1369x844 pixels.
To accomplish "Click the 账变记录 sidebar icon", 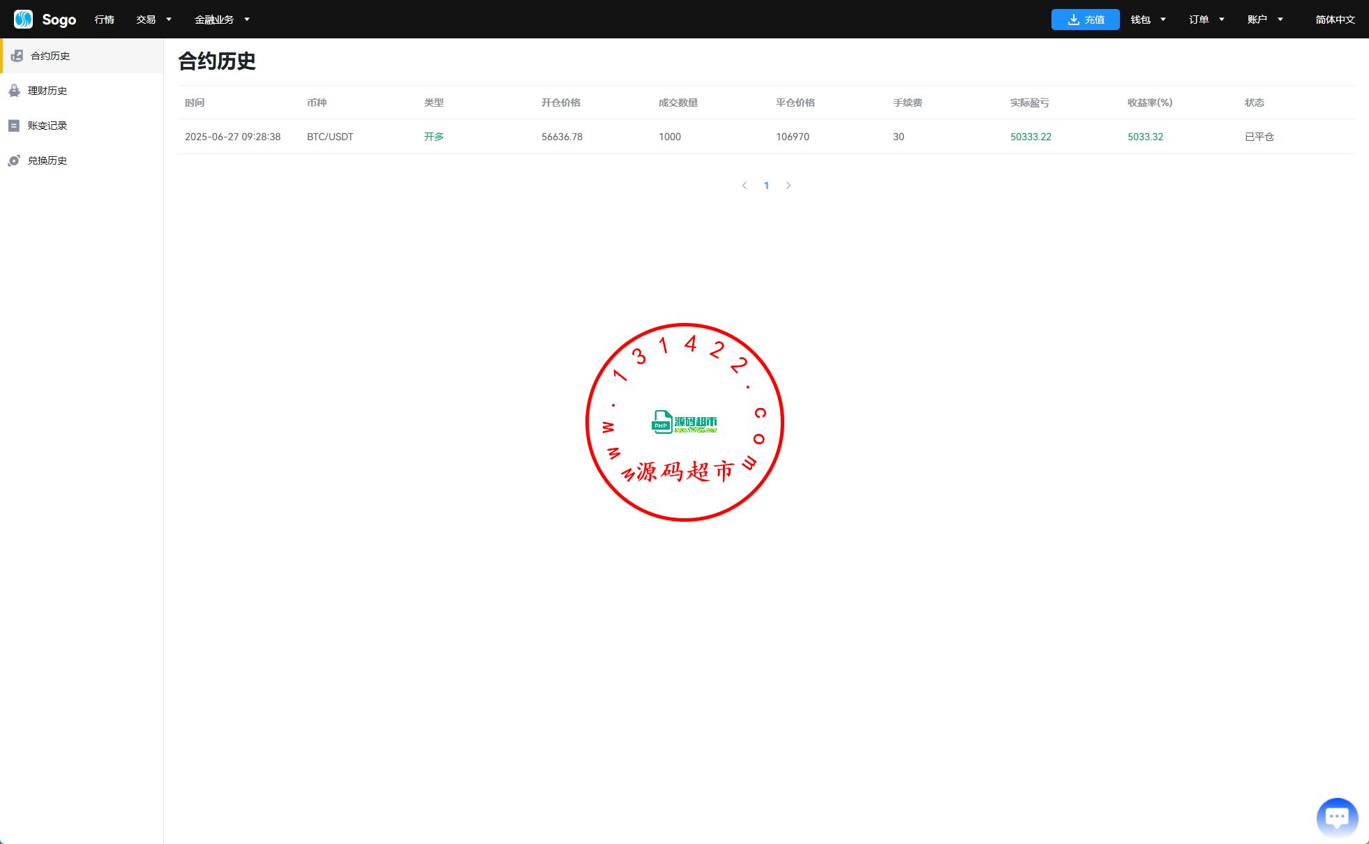I will tap(14, 126).
